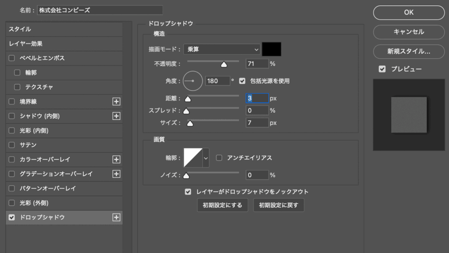The height and width of the screenshot is (253, 449).
Task: Click the black shadow color swatch
Action: 271,49
